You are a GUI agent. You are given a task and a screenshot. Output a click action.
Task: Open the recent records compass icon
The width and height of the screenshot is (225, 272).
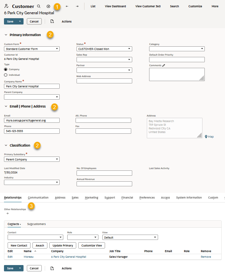[x=48, y=6]
